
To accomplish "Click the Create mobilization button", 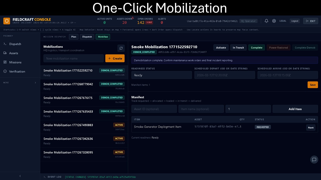I will (x=115, y=58).
